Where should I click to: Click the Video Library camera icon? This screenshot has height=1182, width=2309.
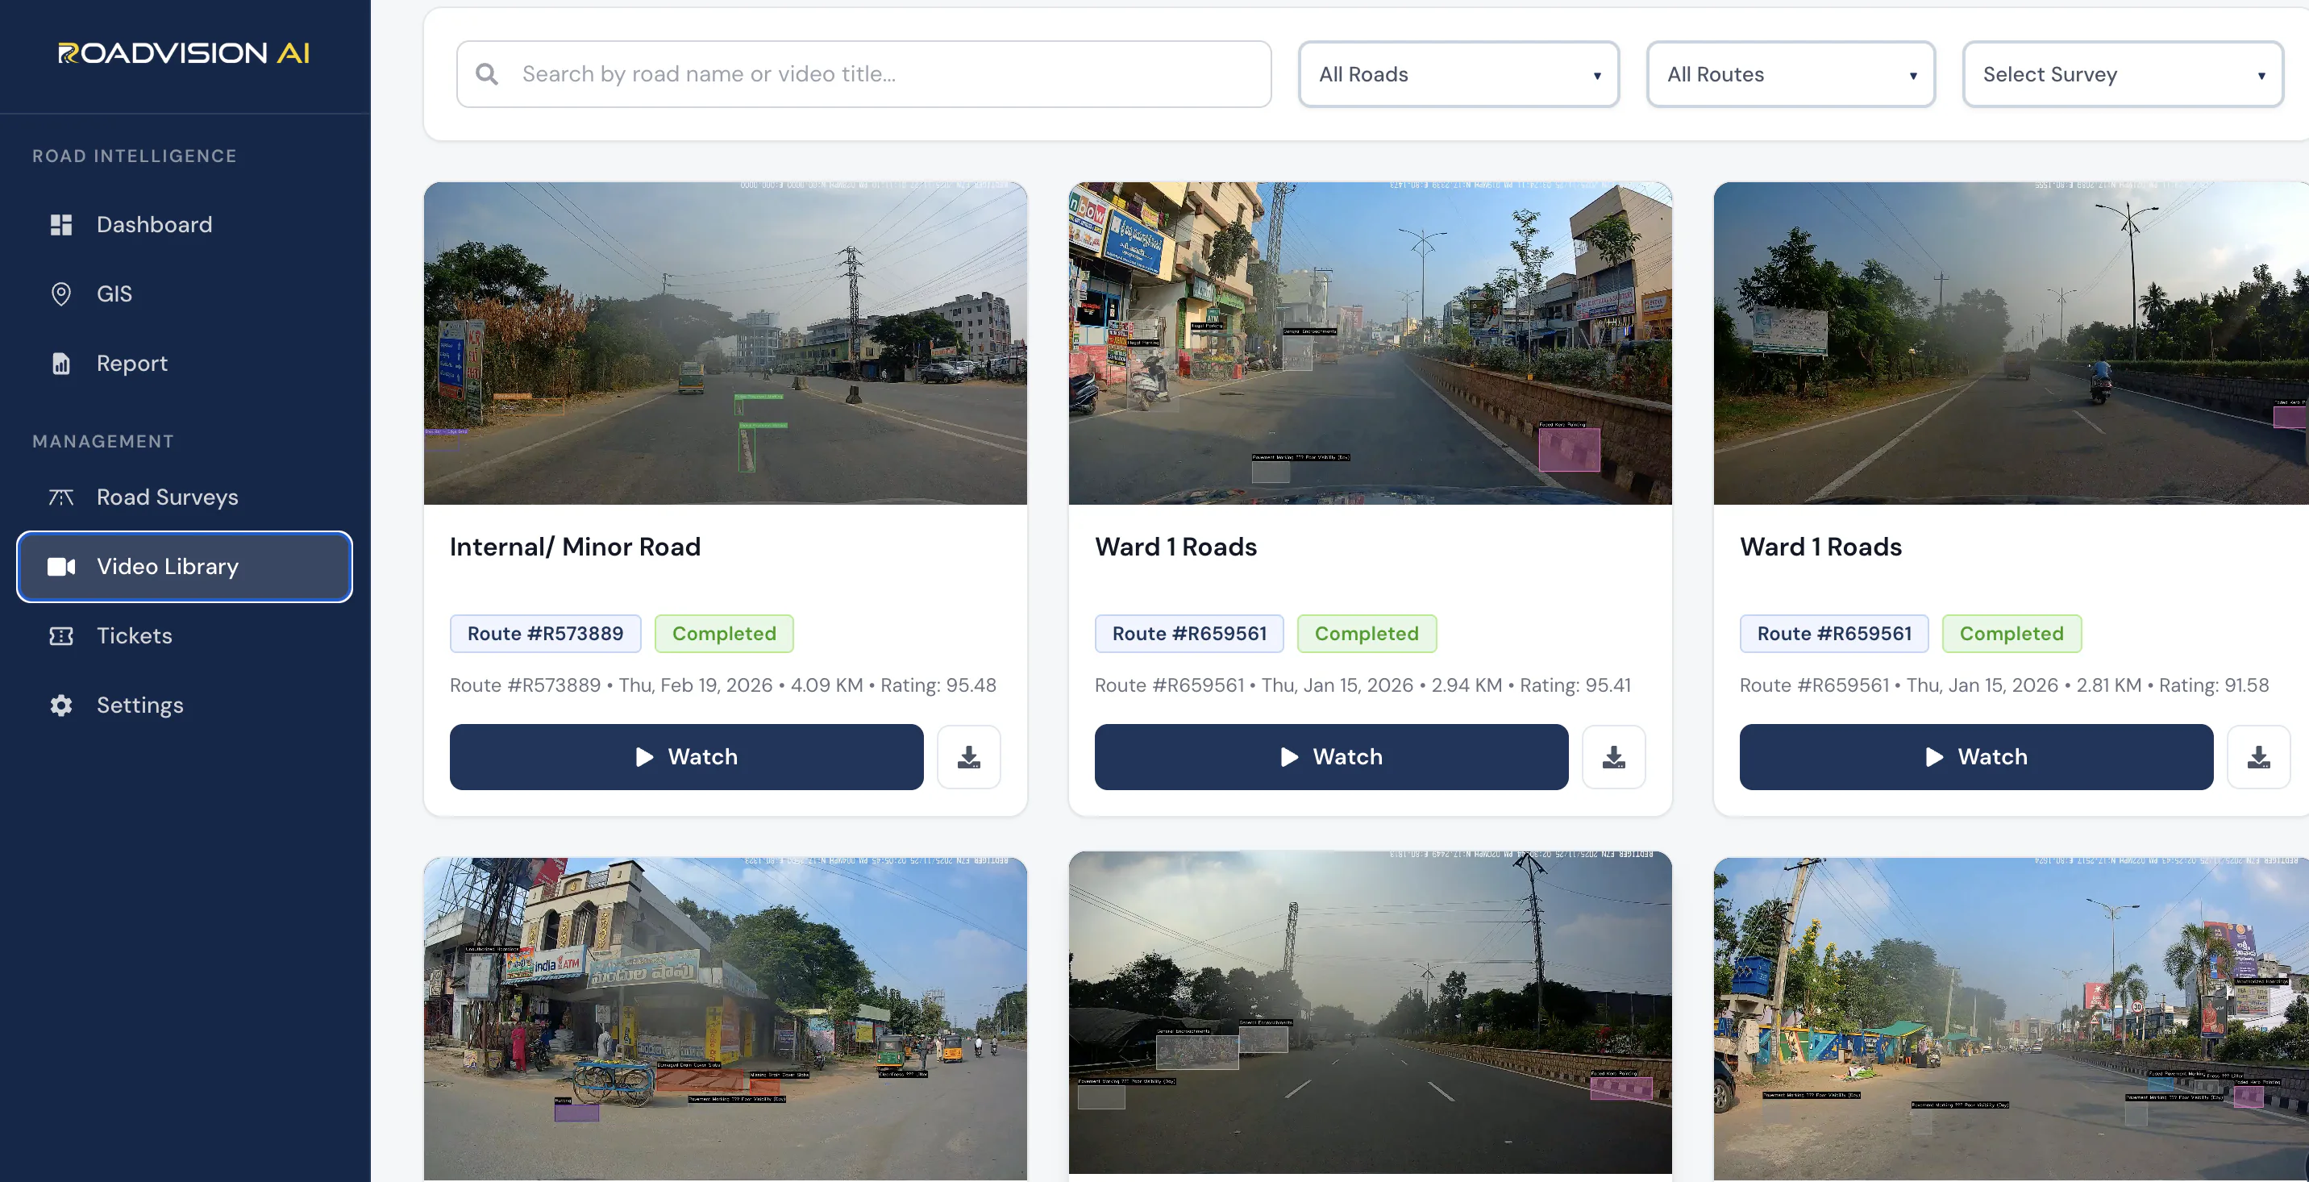click(61, 566)
